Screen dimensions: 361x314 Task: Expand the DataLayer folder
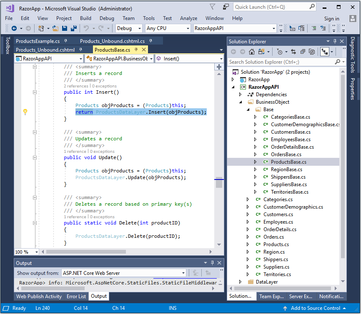pyautogui.click(x=241, y=282)
